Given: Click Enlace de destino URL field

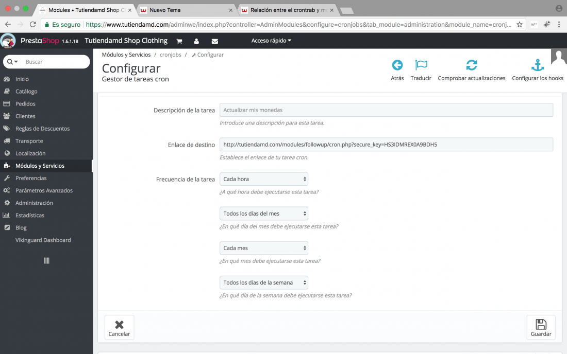Looking at the screenshot, I should pyautogui.click(x=386, y=145).
